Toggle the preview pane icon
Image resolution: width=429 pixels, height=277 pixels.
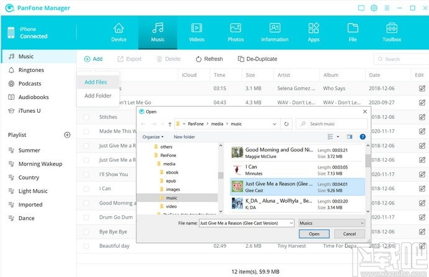350,137
